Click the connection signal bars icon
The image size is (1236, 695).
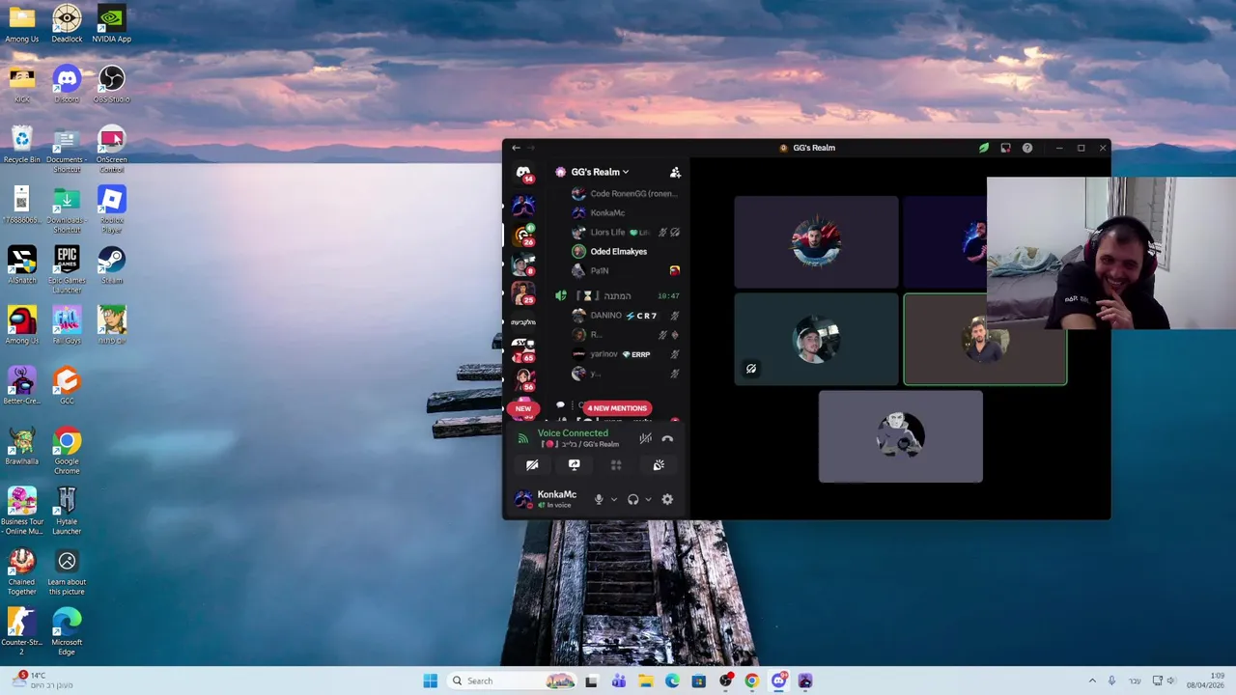(x=522, y=438)
